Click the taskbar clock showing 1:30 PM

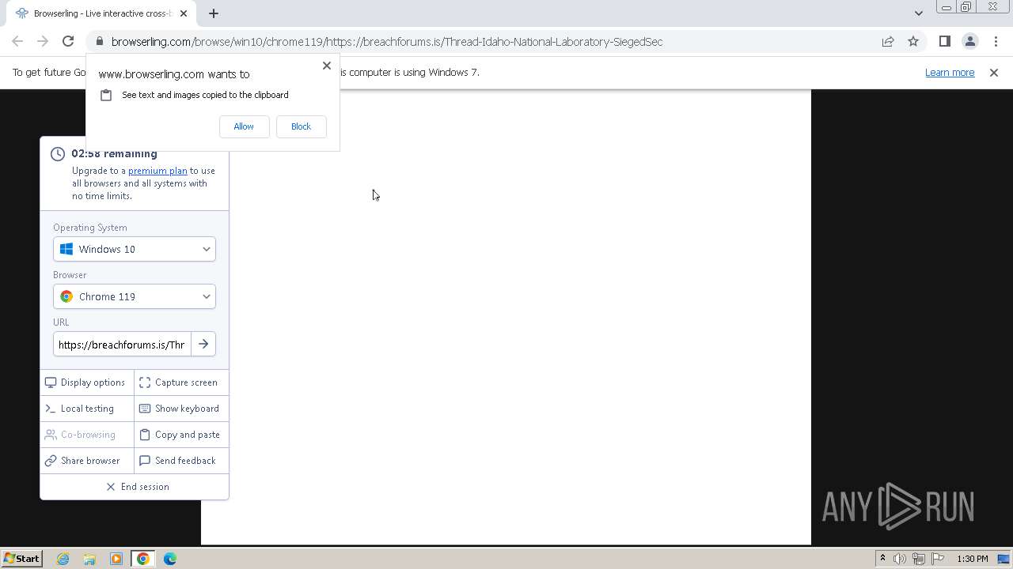click(973, 559)
